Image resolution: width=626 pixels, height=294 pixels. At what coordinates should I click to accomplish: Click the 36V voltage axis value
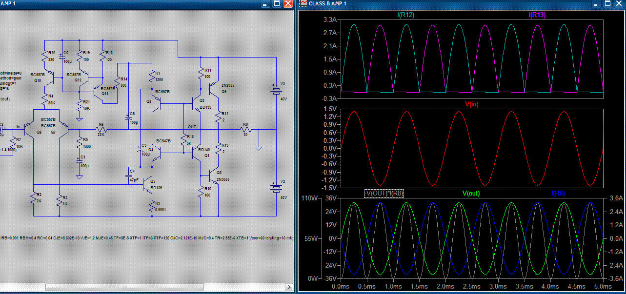pyautogui.click(x=331, y=198)
